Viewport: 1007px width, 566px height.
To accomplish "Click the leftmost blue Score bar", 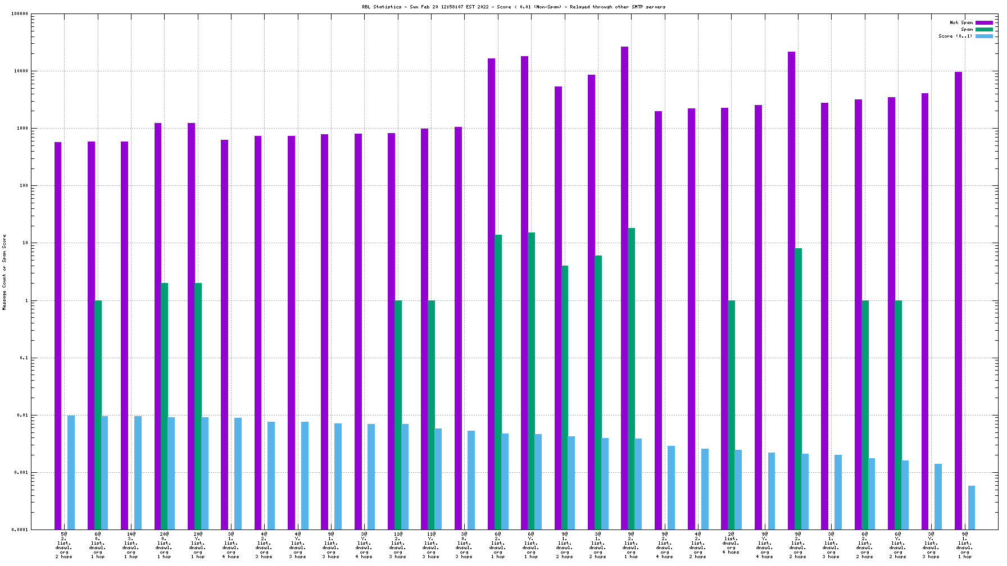I will point(71,472).
